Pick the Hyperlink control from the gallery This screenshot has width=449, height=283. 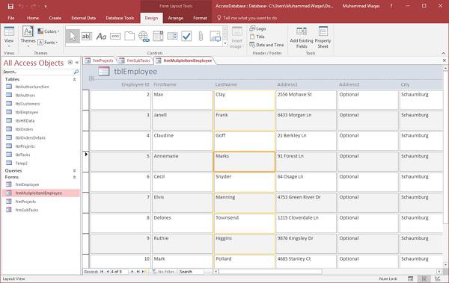tap(144, 37)
